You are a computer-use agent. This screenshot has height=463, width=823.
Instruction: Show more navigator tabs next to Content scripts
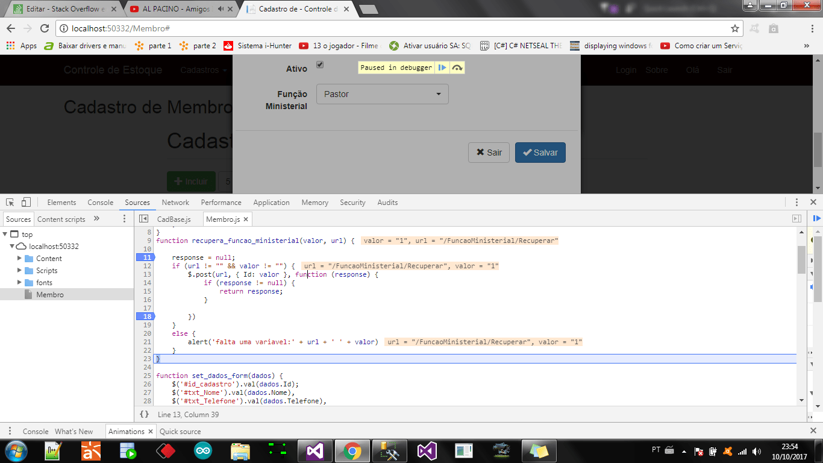(96, 219)
